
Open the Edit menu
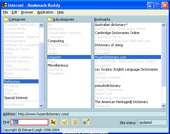14,12
